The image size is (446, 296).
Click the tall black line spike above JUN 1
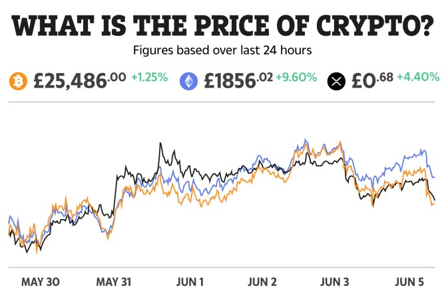pos(160,143)
